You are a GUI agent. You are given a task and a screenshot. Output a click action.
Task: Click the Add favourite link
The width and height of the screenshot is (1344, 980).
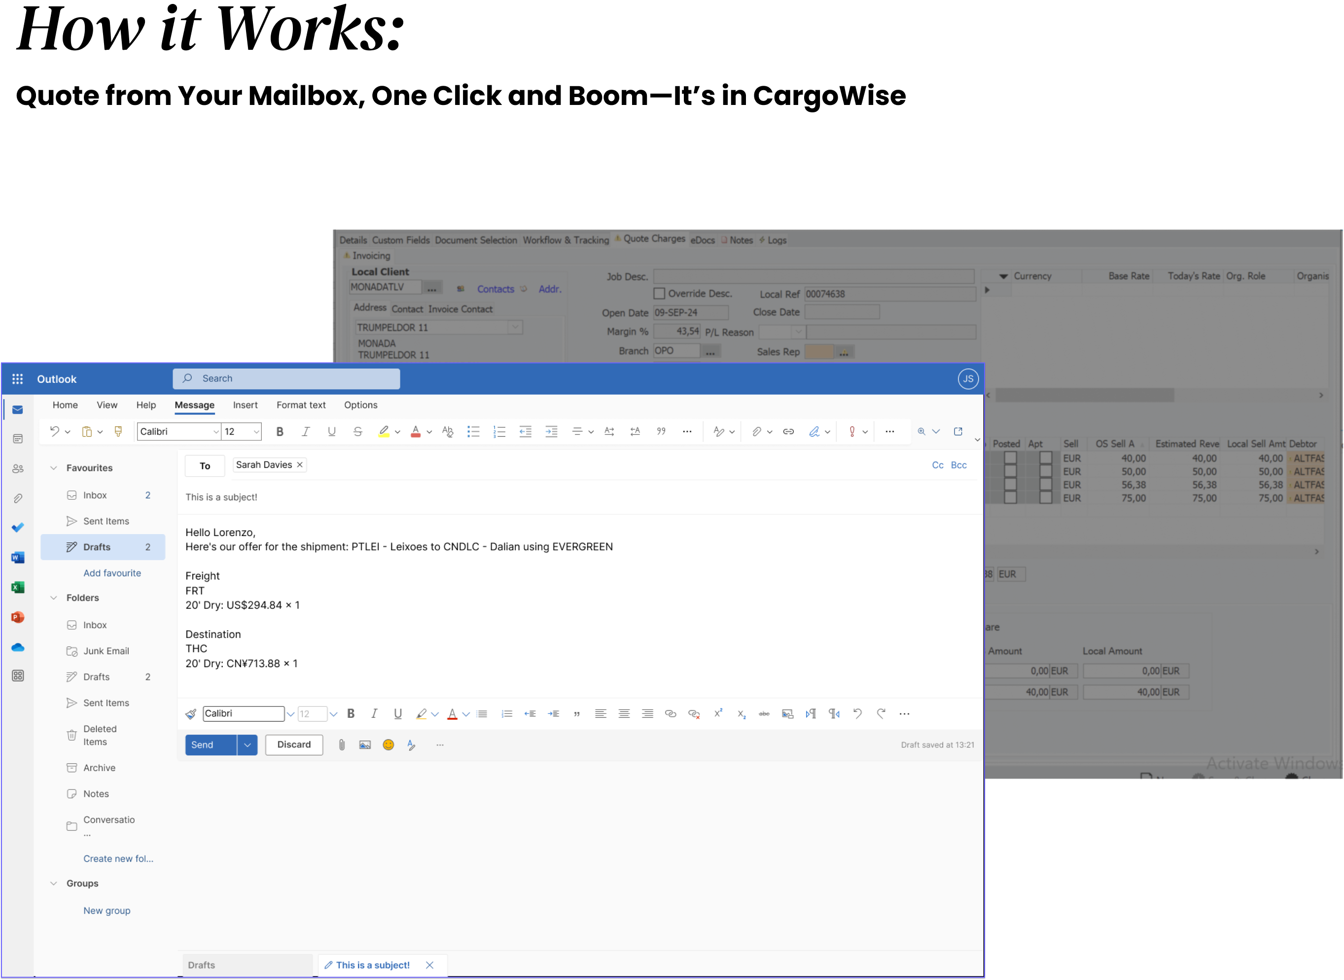[112, 573]
